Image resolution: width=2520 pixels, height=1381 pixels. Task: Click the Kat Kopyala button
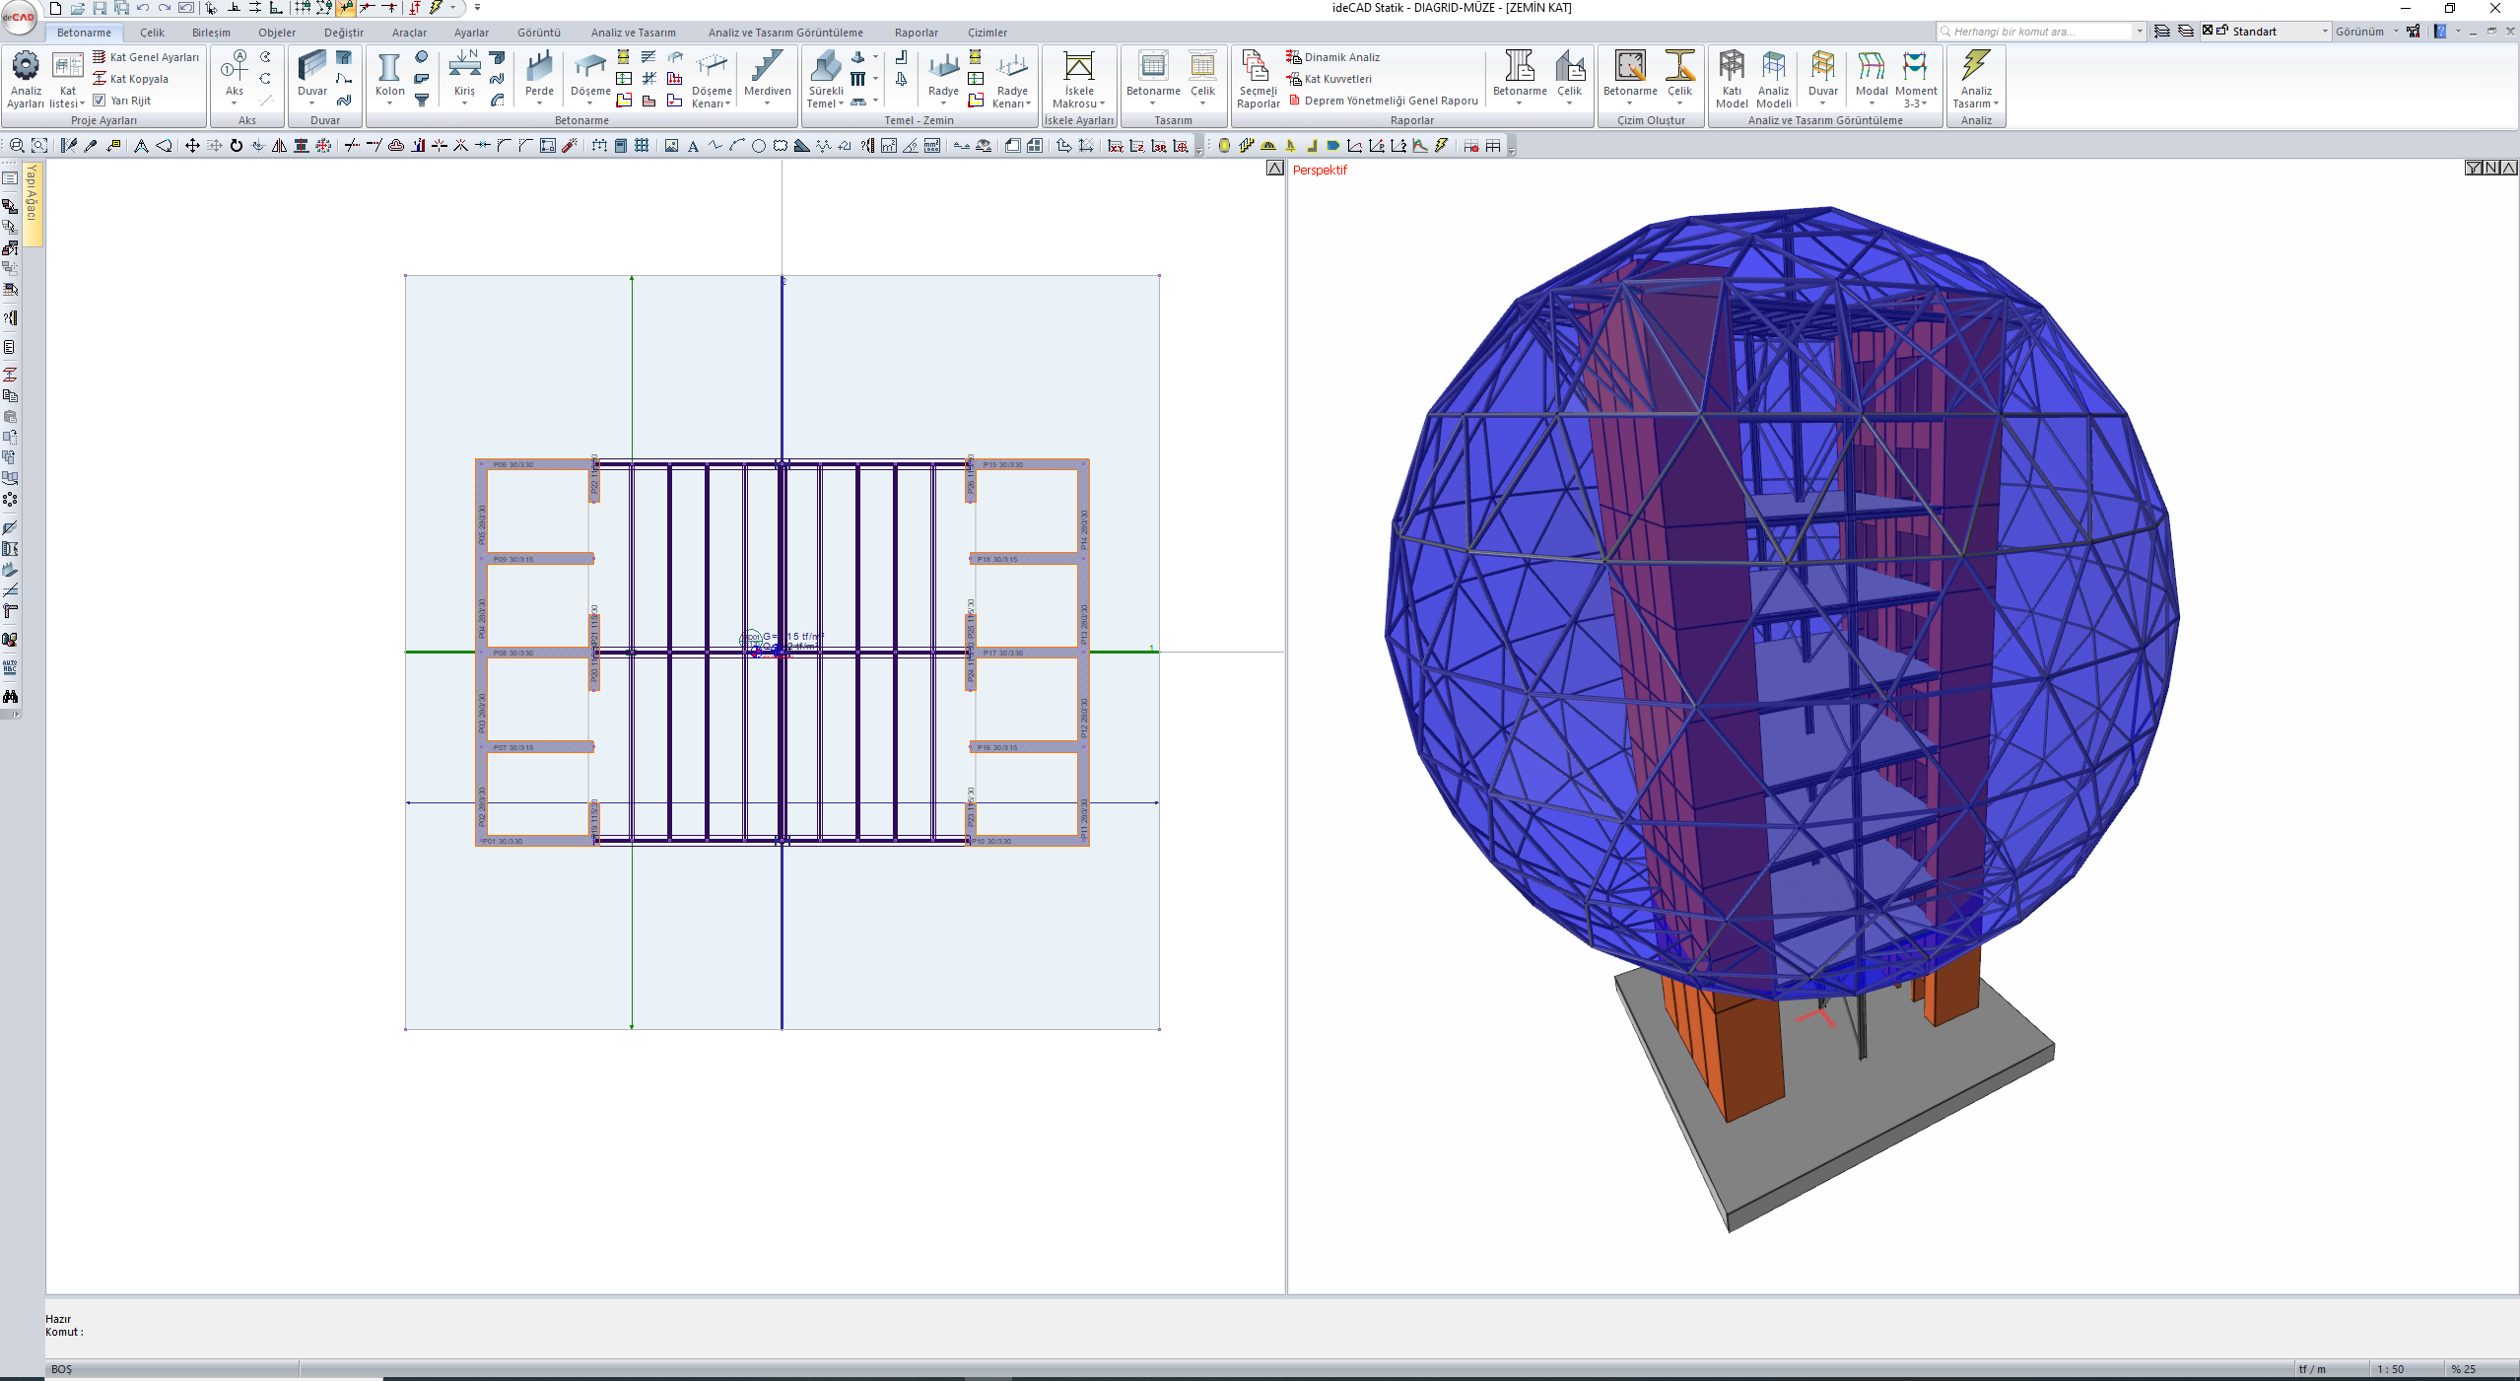[x=138, y=79]
